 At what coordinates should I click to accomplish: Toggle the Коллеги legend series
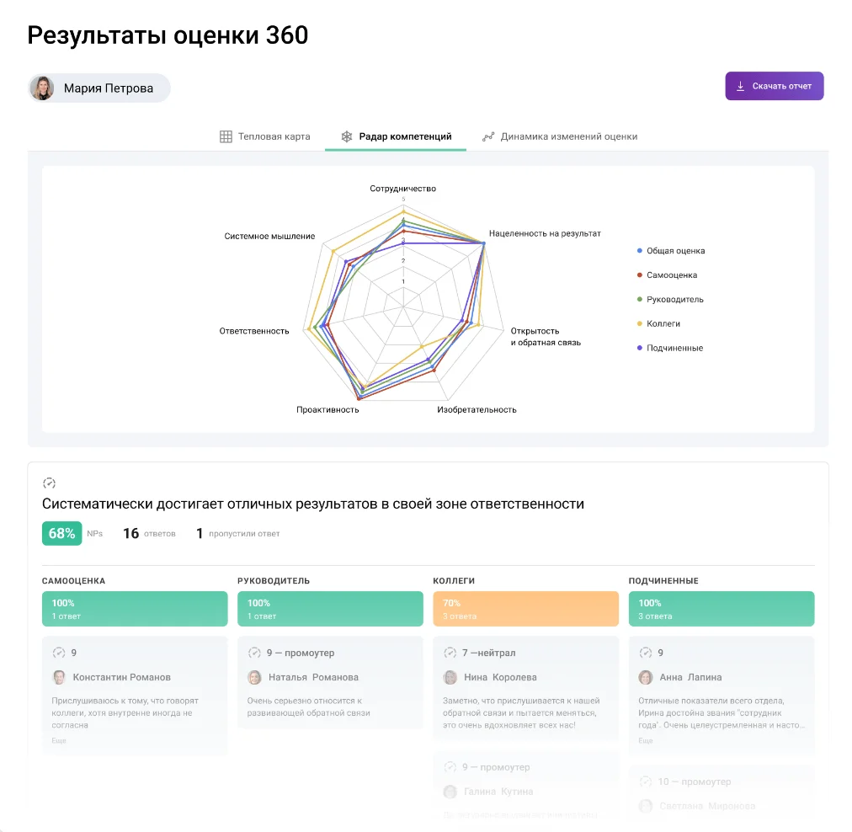663,323
